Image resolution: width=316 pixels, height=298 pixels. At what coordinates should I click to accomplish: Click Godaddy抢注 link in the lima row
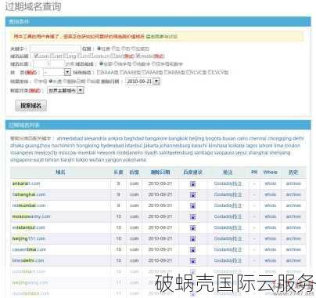click(x=228, y=249)
